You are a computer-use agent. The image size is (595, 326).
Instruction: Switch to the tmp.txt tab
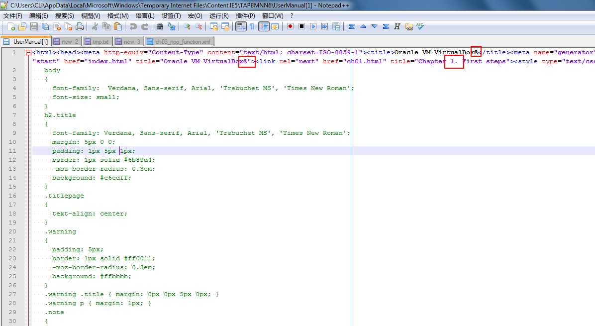[100, 42]
